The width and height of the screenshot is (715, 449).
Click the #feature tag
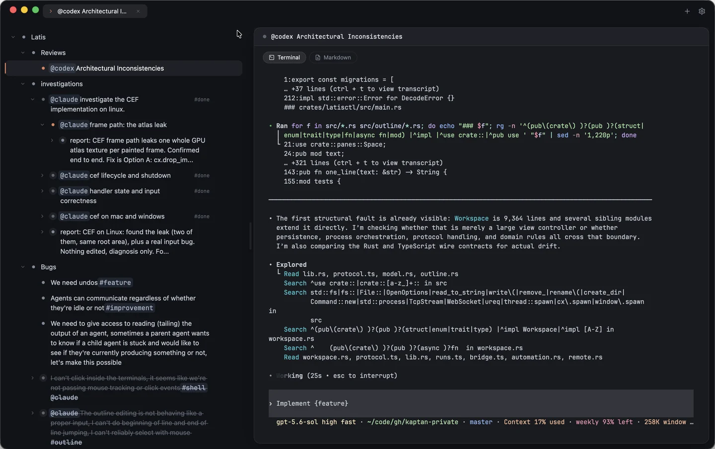click(x=115, y=283)
